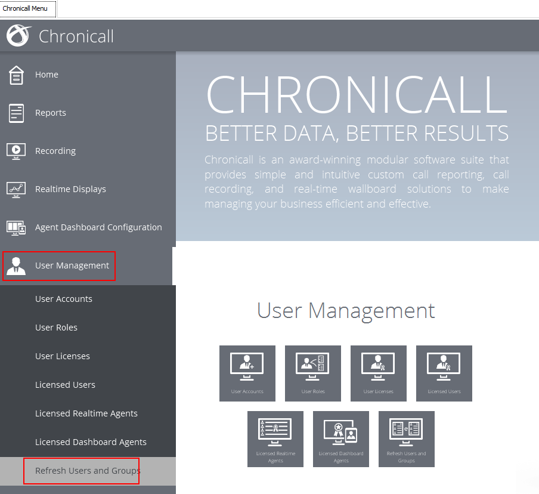This screenshot has width=539, height=494.
Task: Open the Licensed Dashboard Agents tile
Action: (x=341, y=439)
